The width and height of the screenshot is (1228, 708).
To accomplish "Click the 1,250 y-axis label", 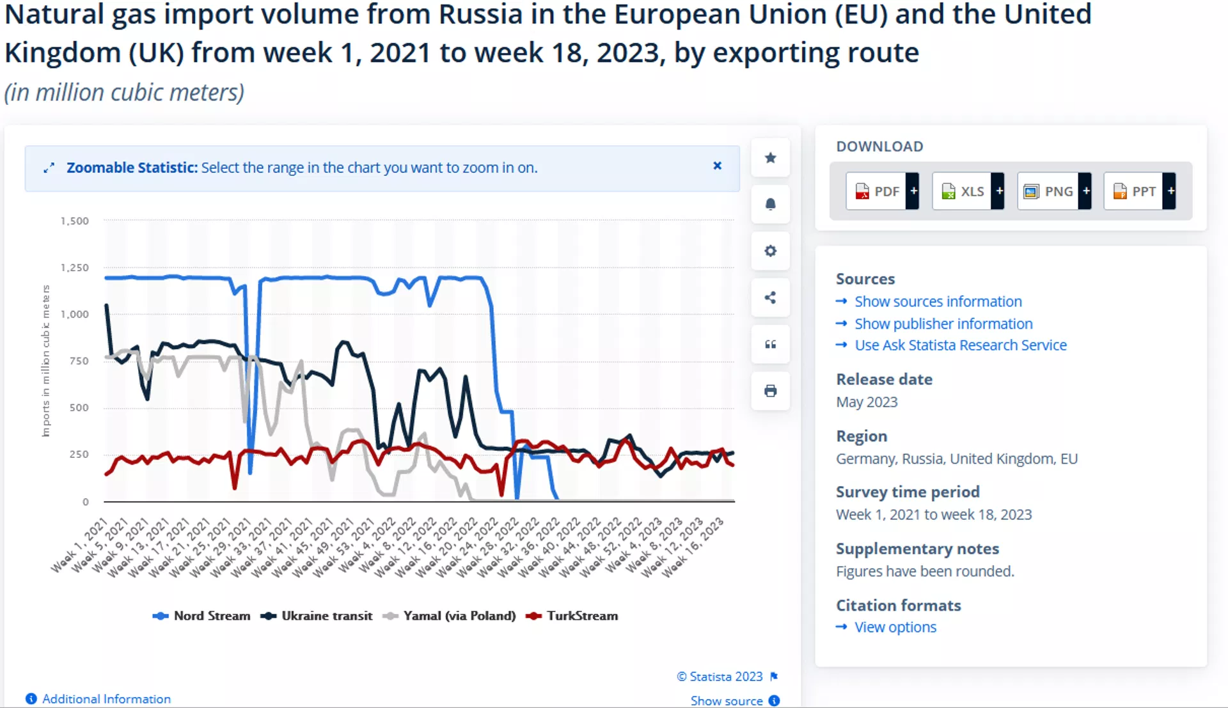I will tap(75, 268).
